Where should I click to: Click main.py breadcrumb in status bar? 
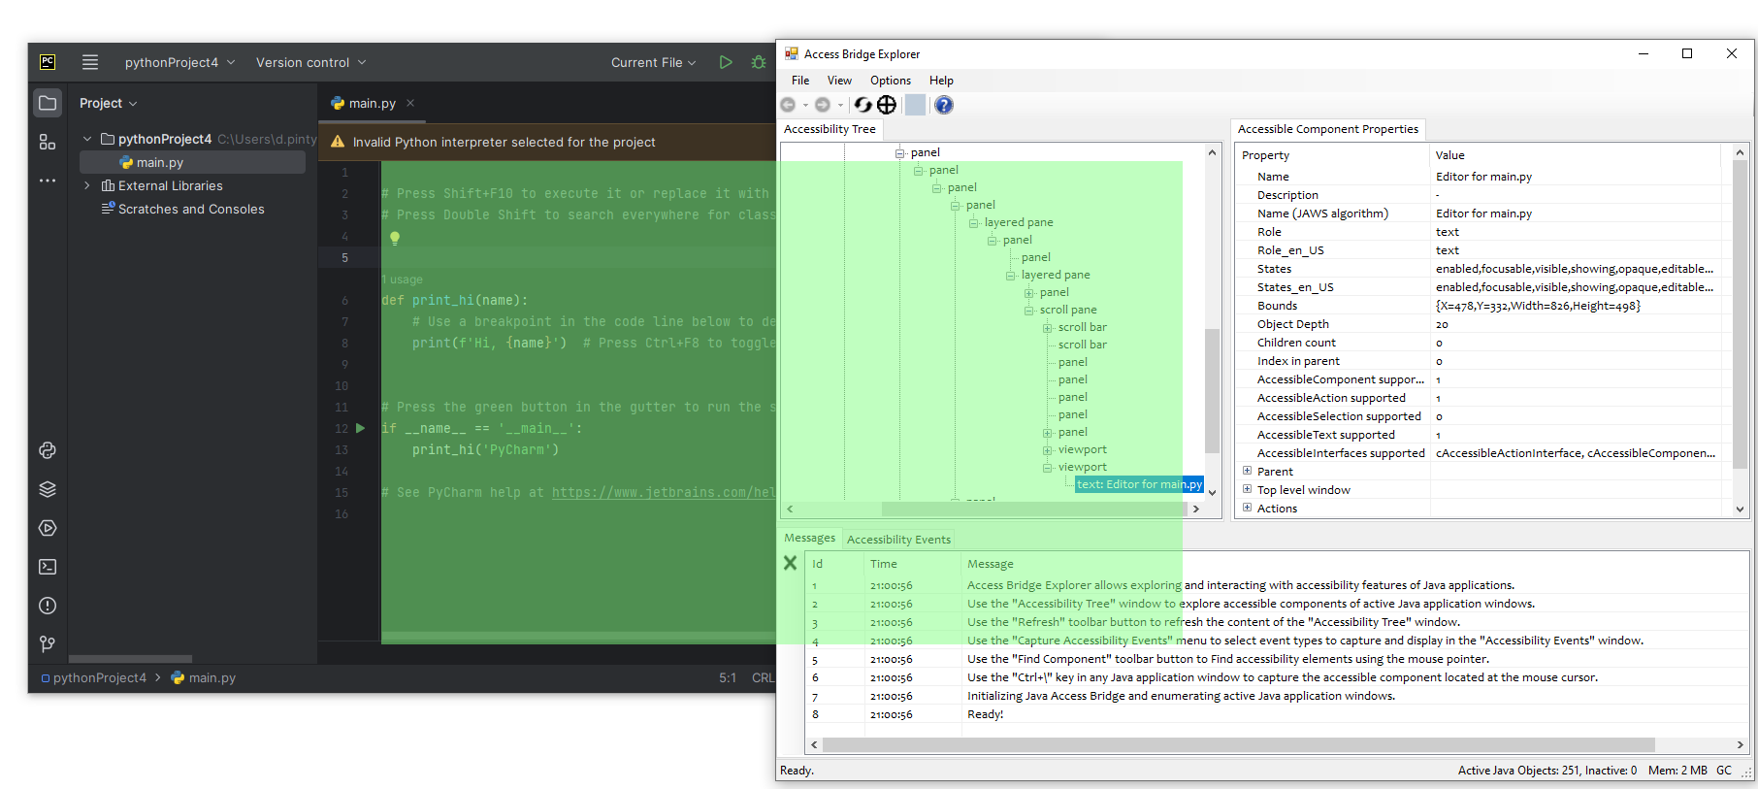tap(204, 677)
